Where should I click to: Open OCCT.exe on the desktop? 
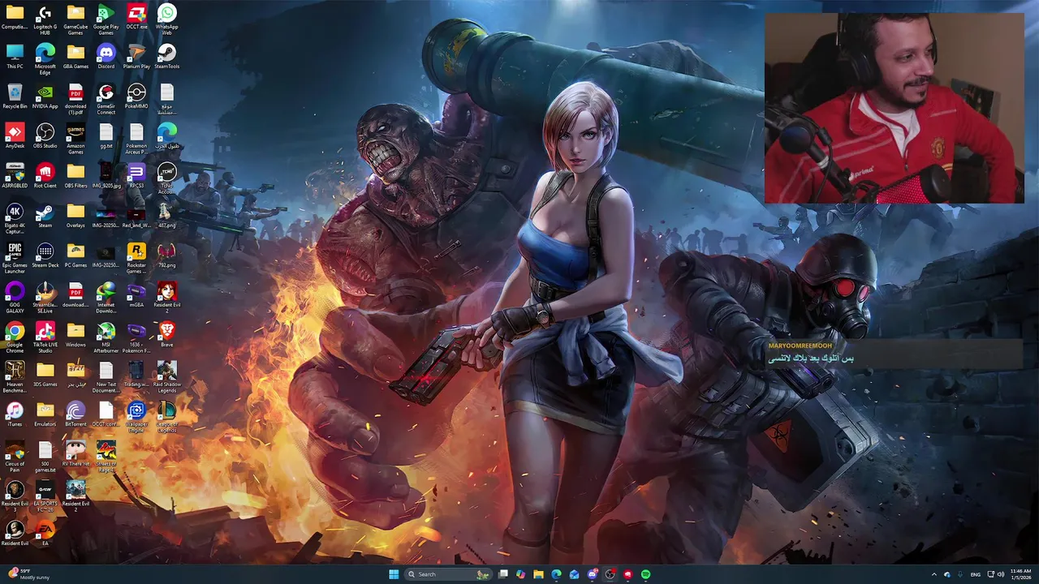pos(136,17)
